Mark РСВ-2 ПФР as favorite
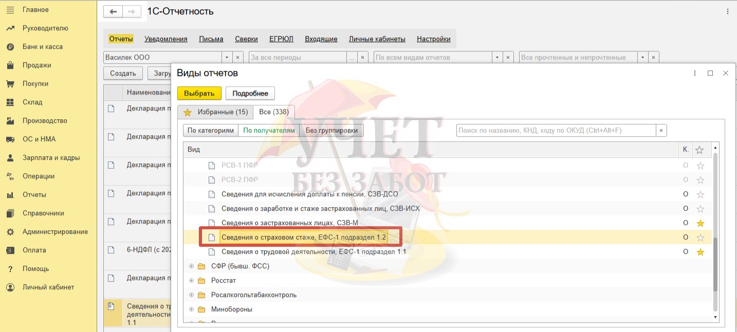Image resolution: width=737 pixels, height=332 pixels. point(699,180)
